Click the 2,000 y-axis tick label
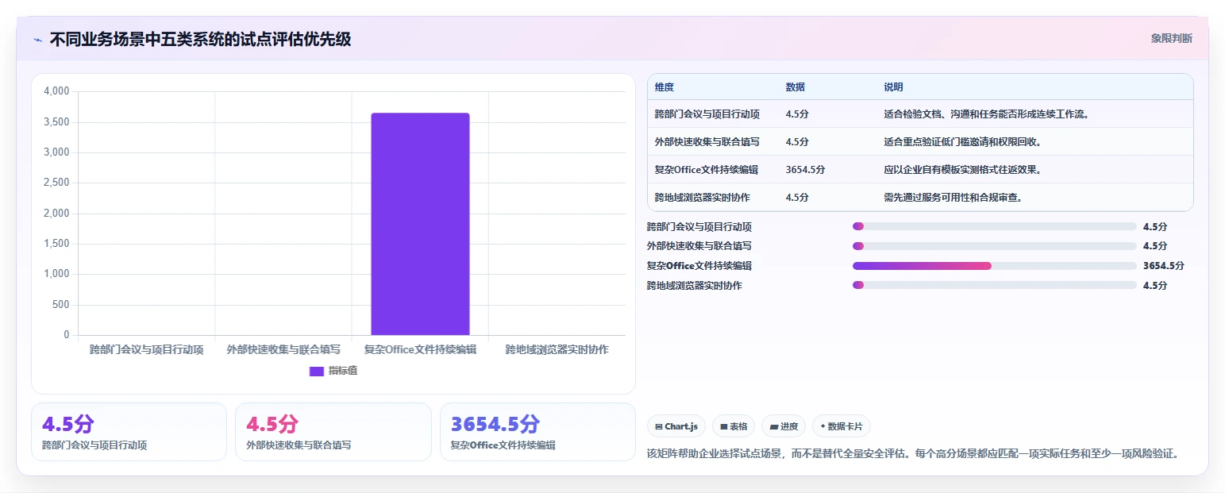 point(57,214)
